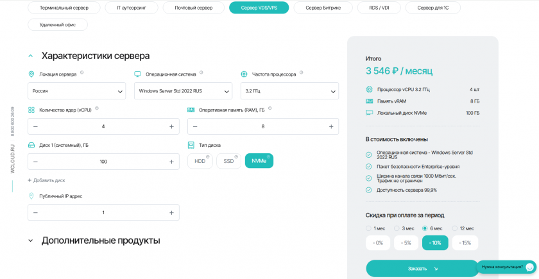Select the 1 мес payment period
Screen dimensions: 539x279
[368, 228]
